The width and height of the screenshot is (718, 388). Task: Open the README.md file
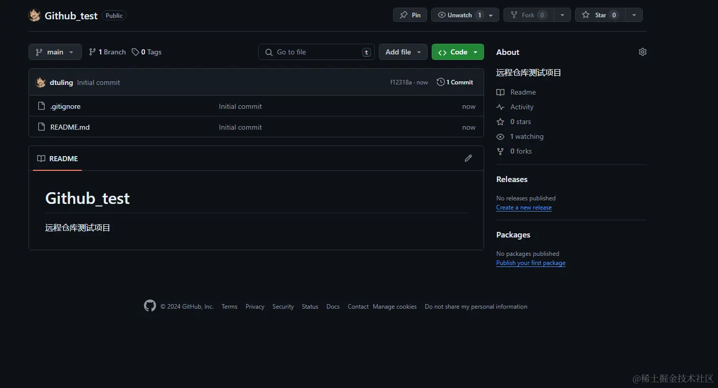70,127
